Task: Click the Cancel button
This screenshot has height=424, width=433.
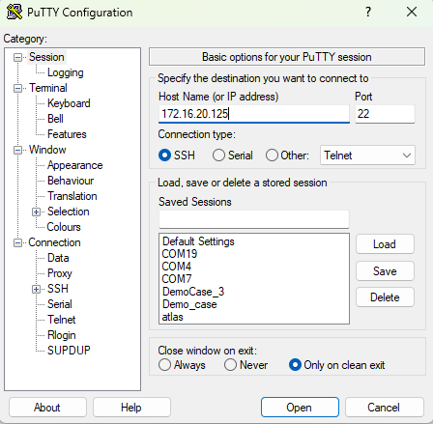Action: pos(384,408)
